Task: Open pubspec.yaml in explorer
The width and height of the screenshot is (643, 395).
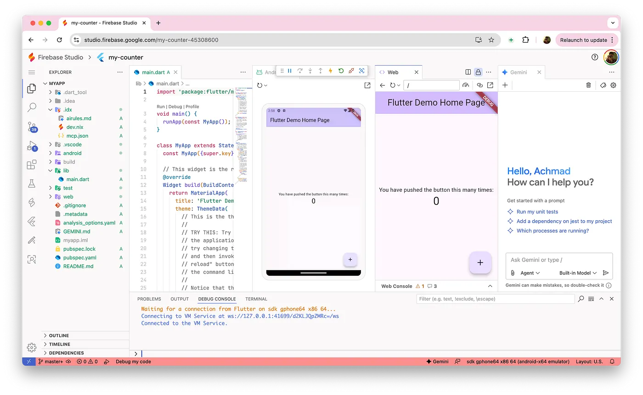Action: 80,257
